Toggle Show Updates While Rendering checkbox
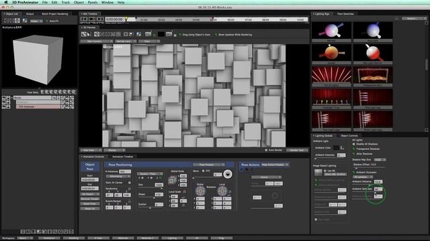The height and width of the screenshot is (241, 430). tap(216, 35)
